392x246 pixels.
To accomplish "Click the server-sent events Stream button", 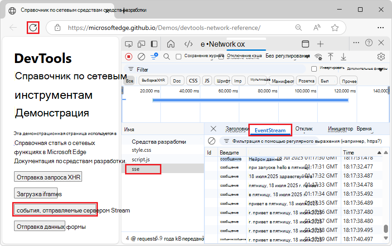I will [55, 210].
